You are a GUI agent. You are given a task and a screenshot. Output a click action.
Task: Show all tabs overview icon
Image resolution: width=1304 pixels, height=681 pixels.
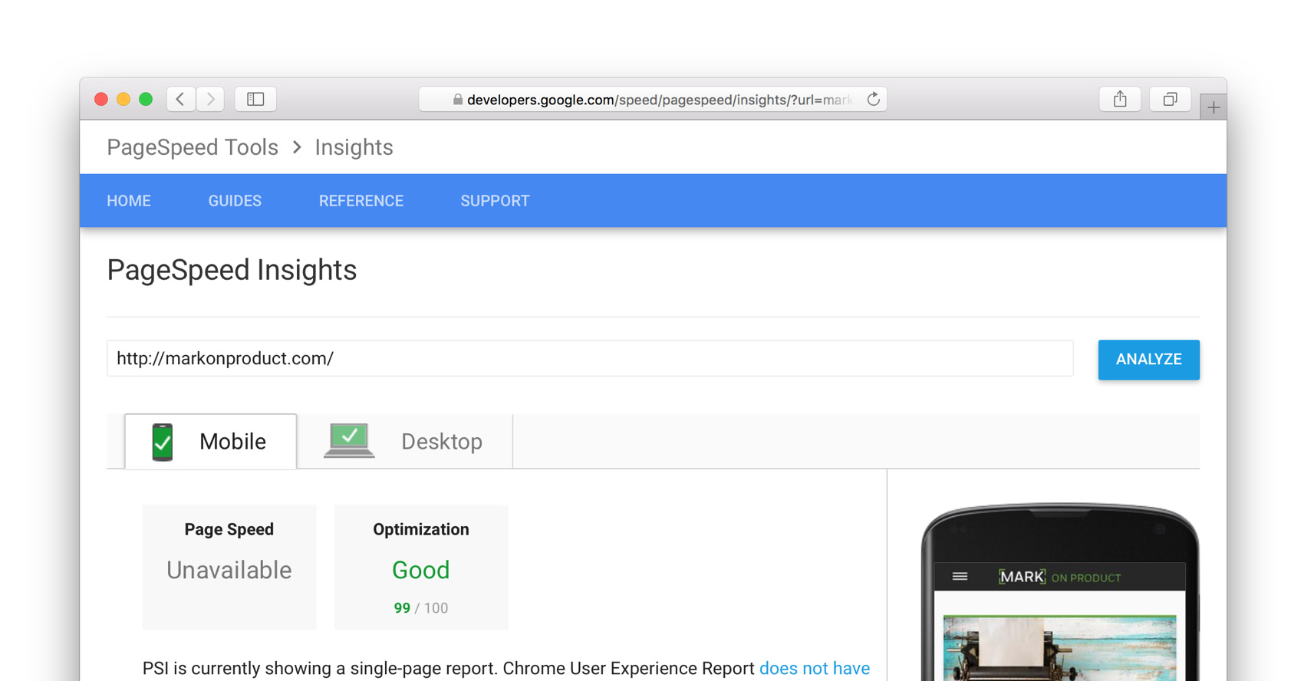point(1170,99)
